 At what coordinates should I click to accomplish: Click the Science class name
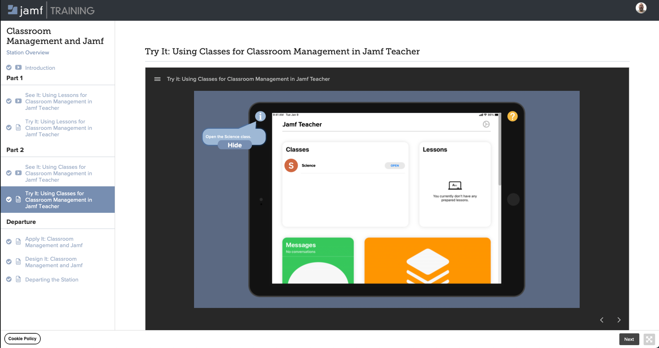pos(308,165)
